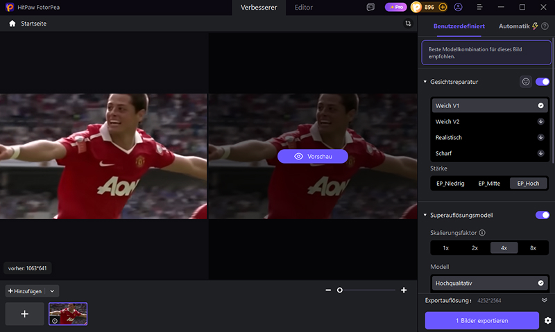
Task: Open the feedback message icon
Action: coord(370,7)
